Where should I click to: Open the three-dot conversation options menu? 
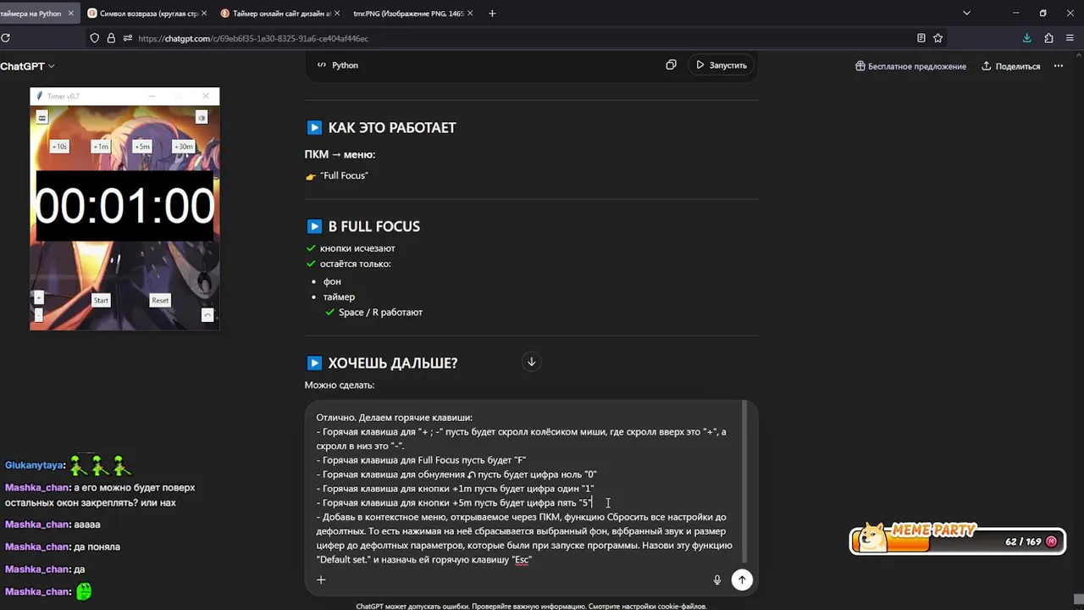1058,66
